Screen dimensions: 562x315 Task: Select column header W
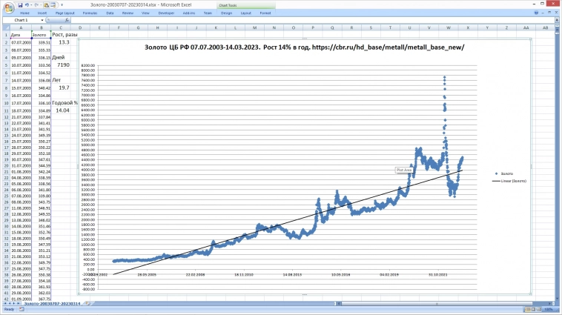pyautogui.click(x=449, y=27)
